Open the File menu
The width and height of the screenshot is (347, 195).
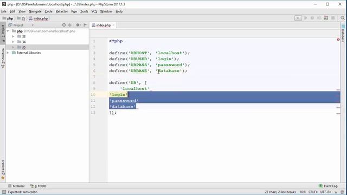click(4, 11)
